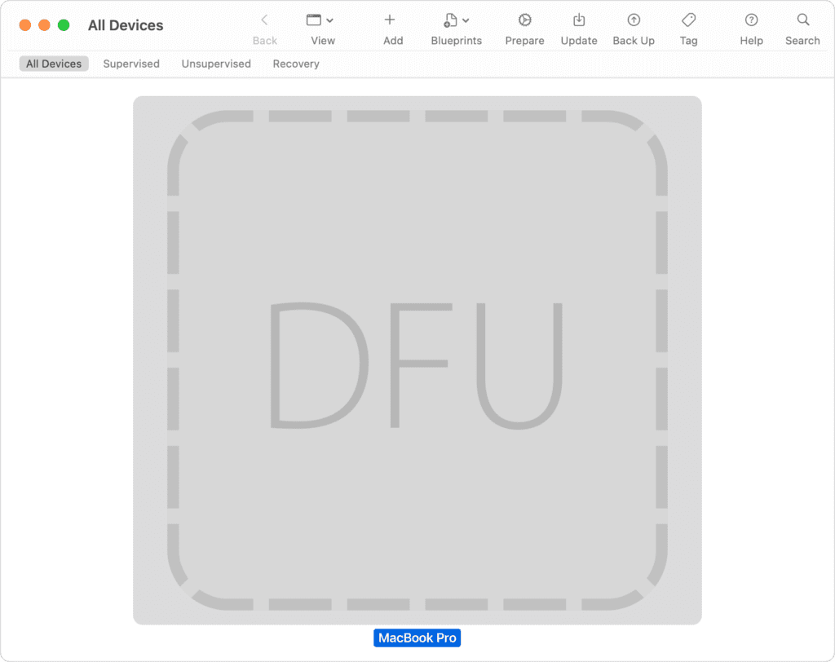Select the All Devices tab
835x662 pixels.
point(54,64)
